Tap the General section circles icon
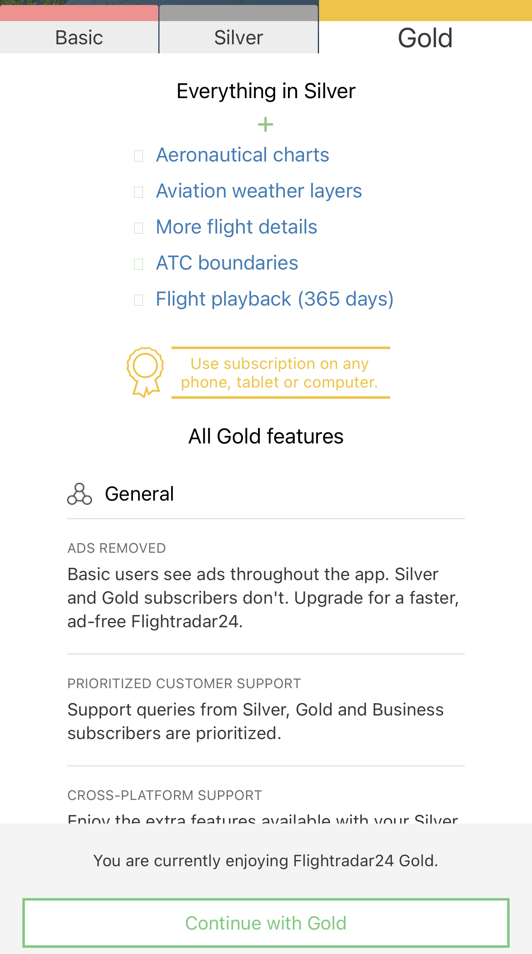 point(80,494)
